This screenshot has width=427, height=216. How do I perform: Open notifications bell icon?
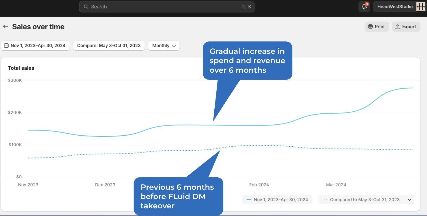364,7
